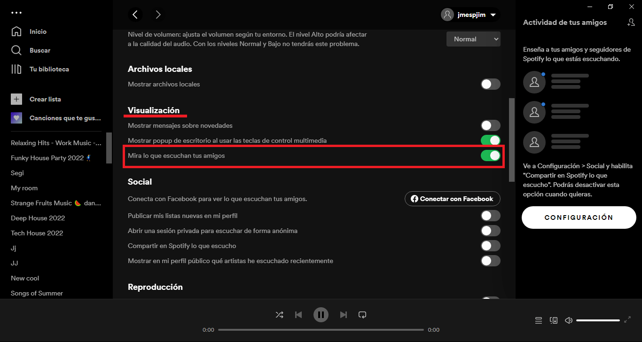The width and height of the screenshot is (642, 342).
Task: Open Strange Fruits Music playlist
Action: pos(56,203)
